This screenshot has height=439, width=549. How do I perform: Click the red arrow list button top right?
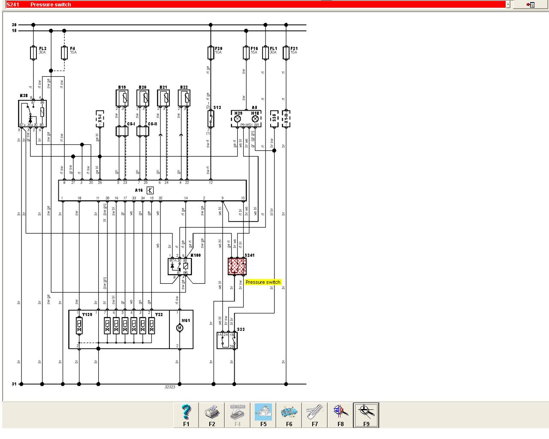pos(531,5)
